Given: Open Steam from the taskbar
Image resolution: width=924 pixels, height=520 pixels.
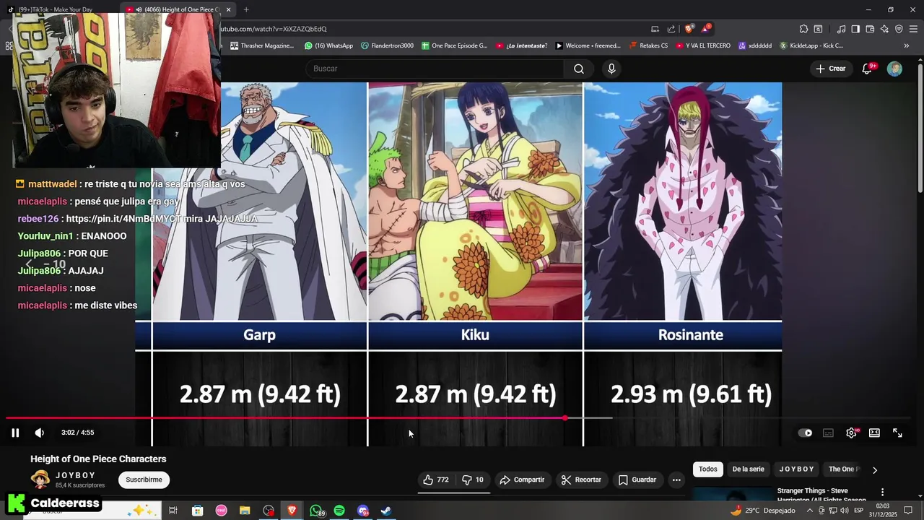Looking at the screenshot, I should (386, 511).
